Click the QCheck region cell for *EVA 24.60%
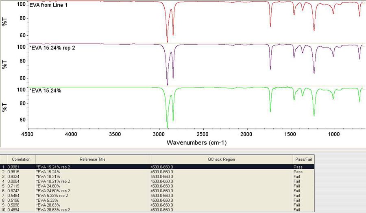This screenshot has height=213, width=366. [162, 186]
